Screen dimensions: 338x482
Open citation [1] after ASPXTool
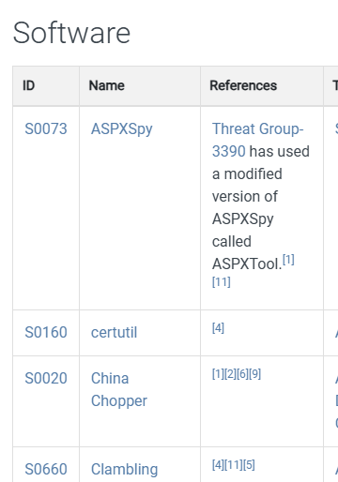click(x=288, y=260)
